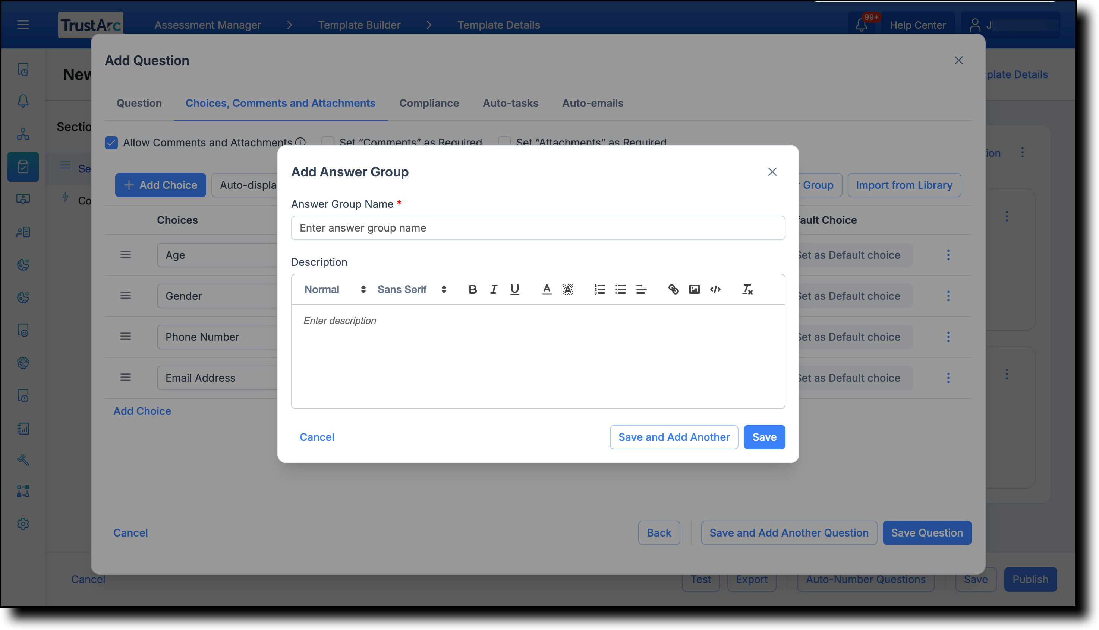Click drag handle icon for Gender choice
Image resolution: width=1099 pixels, height=630 pixels.
click(x=126, y=296)
